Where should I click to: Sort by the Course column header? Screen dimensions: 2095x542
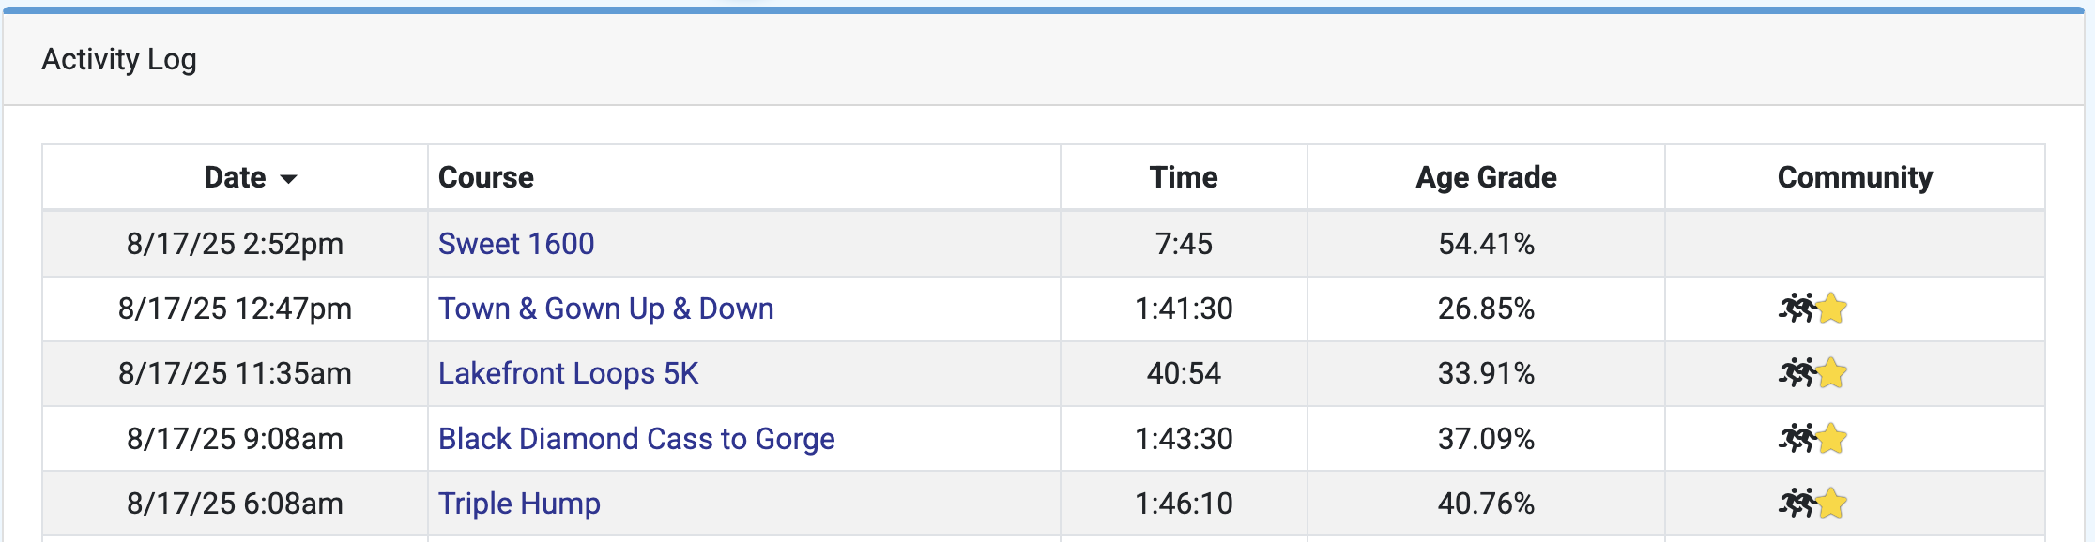pyautogui.click(x=486, y=177)
